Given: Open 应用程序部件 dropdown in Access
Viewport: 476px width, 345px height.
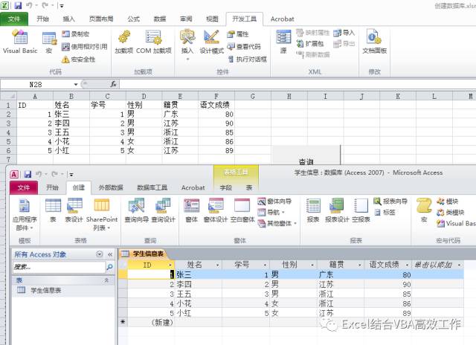Looking at the screenshot, I should pos(25,214).
